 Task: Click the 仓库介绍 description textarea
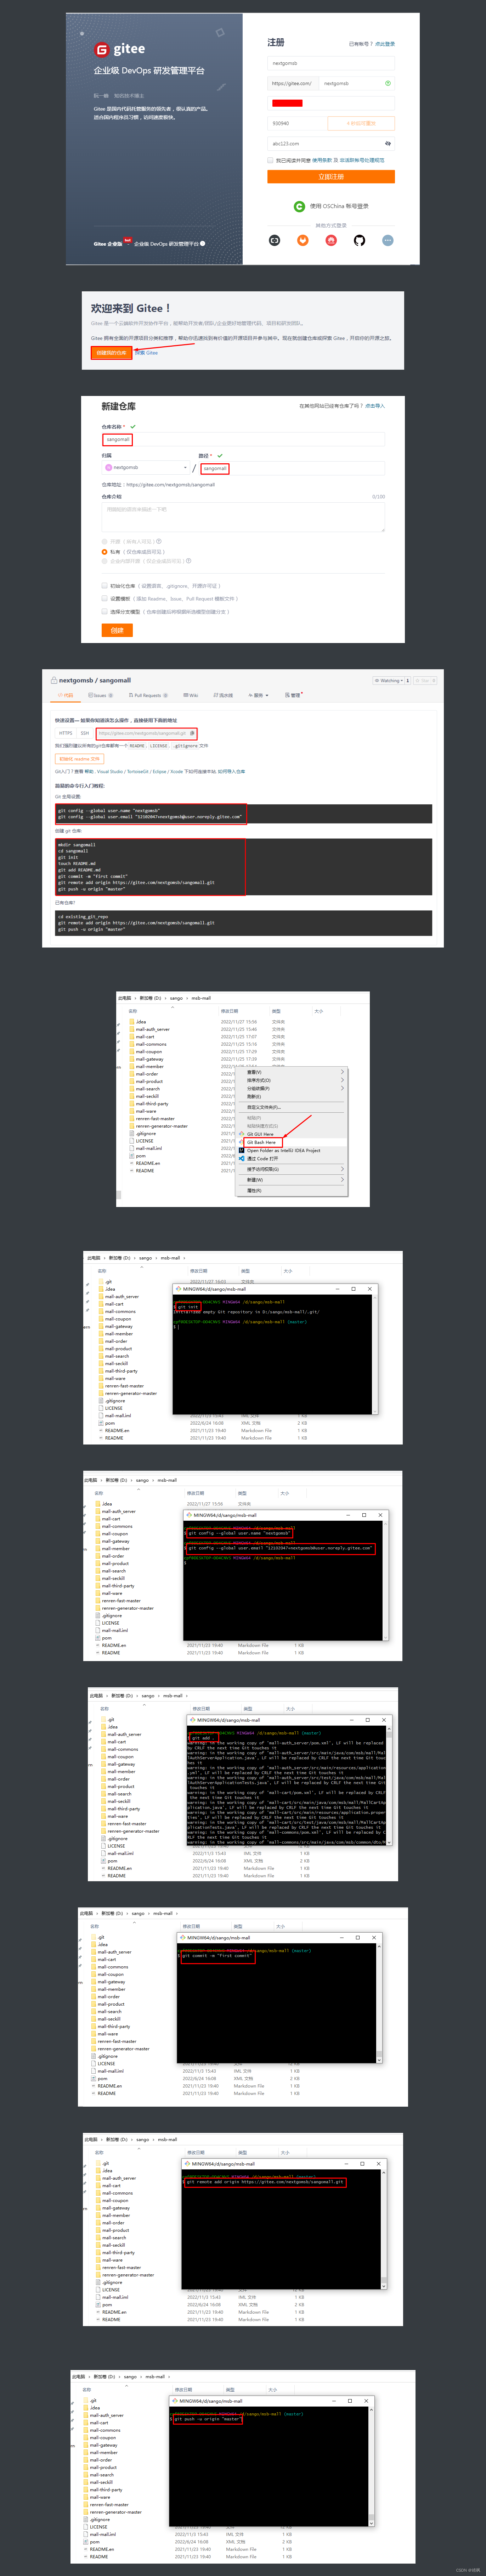click(243, 516)
